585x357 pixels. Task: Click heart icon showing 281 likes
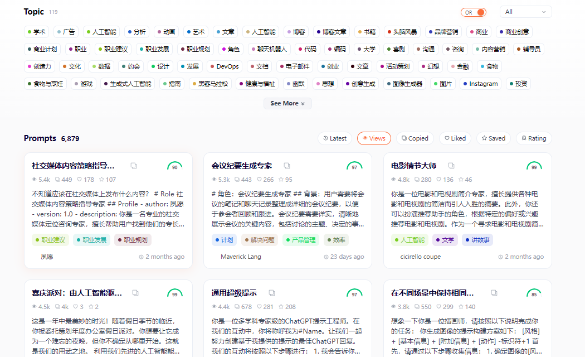259,307
